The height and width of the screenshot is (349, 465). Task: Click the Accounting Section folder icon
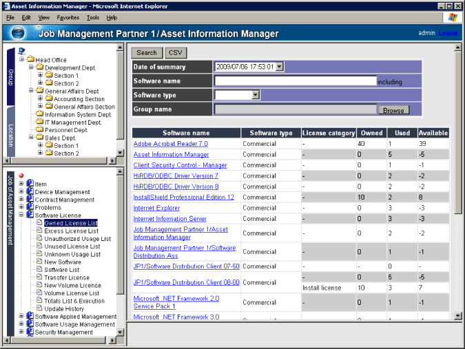pyautogui.click(x=49, y=99)
